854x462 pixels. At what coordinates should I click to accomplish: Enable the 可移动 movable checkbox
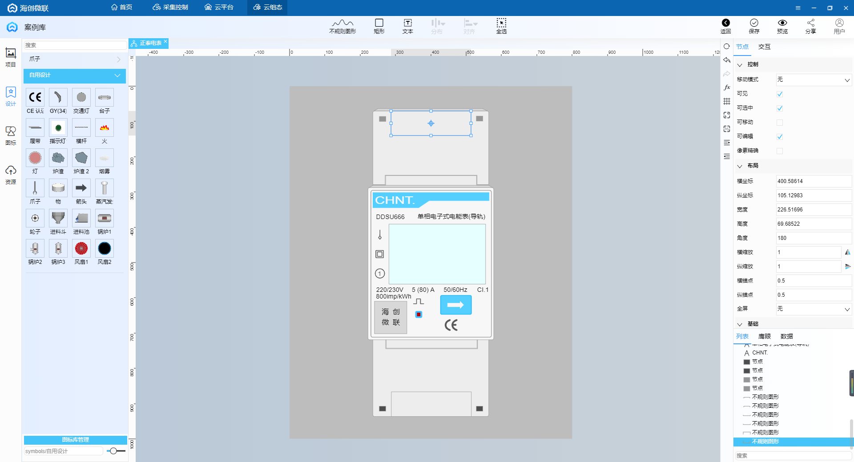(x=780, y=122)
